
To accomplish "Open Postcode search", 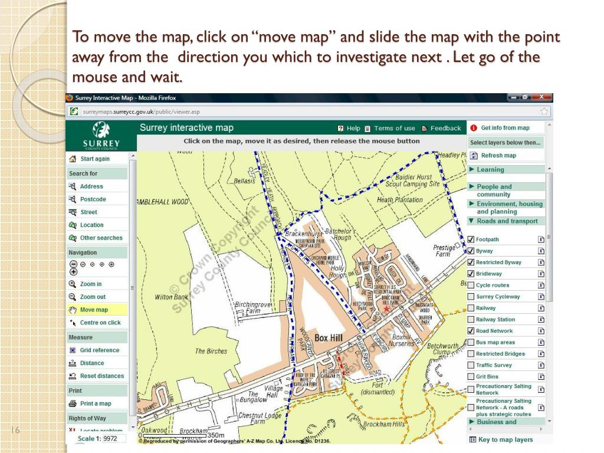I will 93,199.
